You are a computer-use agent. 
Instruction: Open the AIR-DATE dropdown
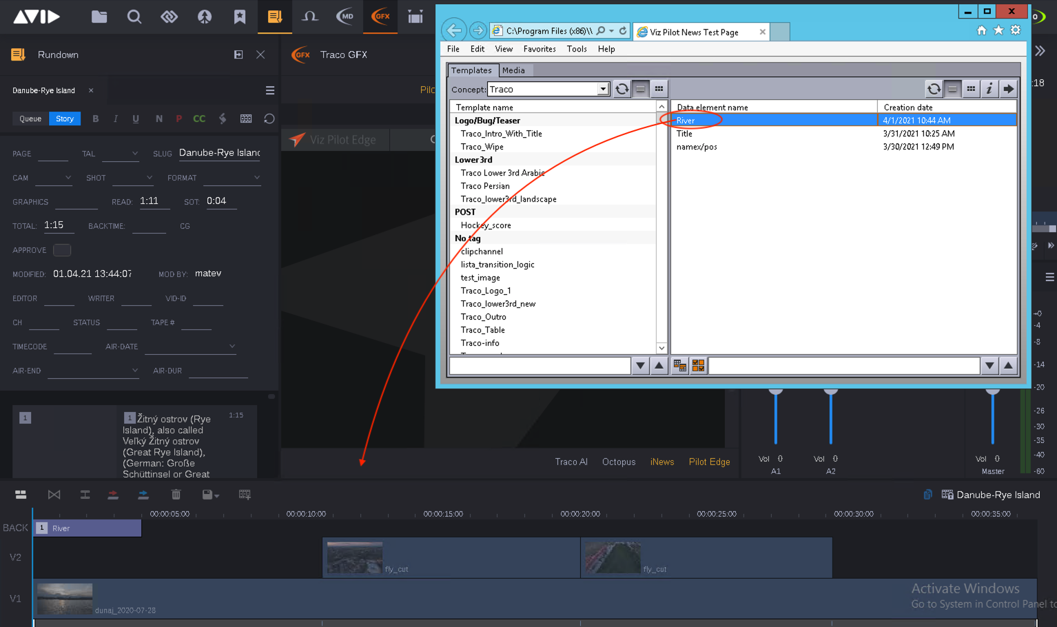tap(190, 347)
